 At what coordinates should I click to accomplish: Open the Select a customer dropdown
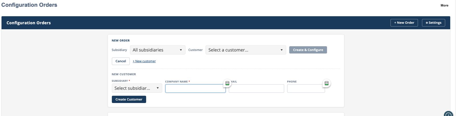point(246,50)
